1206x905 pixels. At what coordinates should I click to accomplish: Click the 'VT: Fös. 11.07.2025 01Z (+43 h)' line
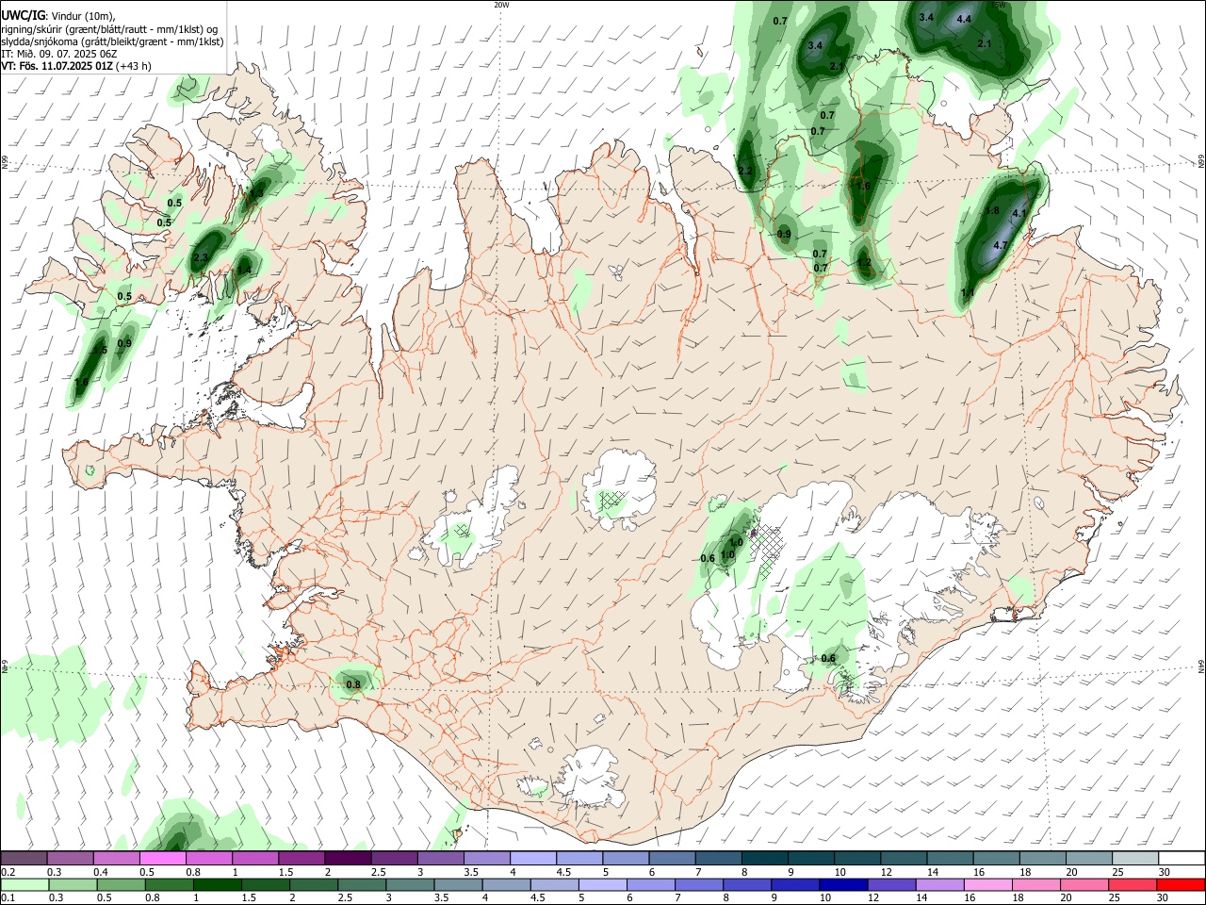(x=76, y=66)
